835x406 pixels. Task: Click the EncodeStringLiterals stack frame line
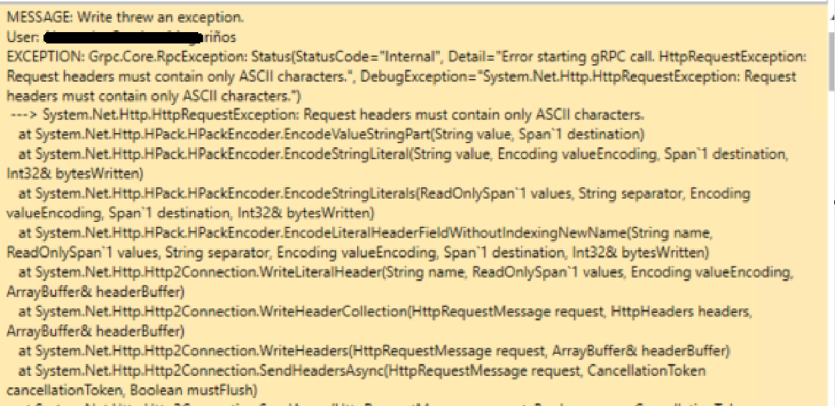coord(384,193)
